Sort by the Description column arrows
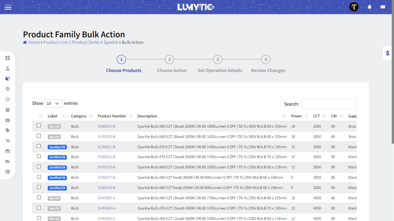Image resolution: width=394 pixels, height=221 pixels. tap(284, 116)
